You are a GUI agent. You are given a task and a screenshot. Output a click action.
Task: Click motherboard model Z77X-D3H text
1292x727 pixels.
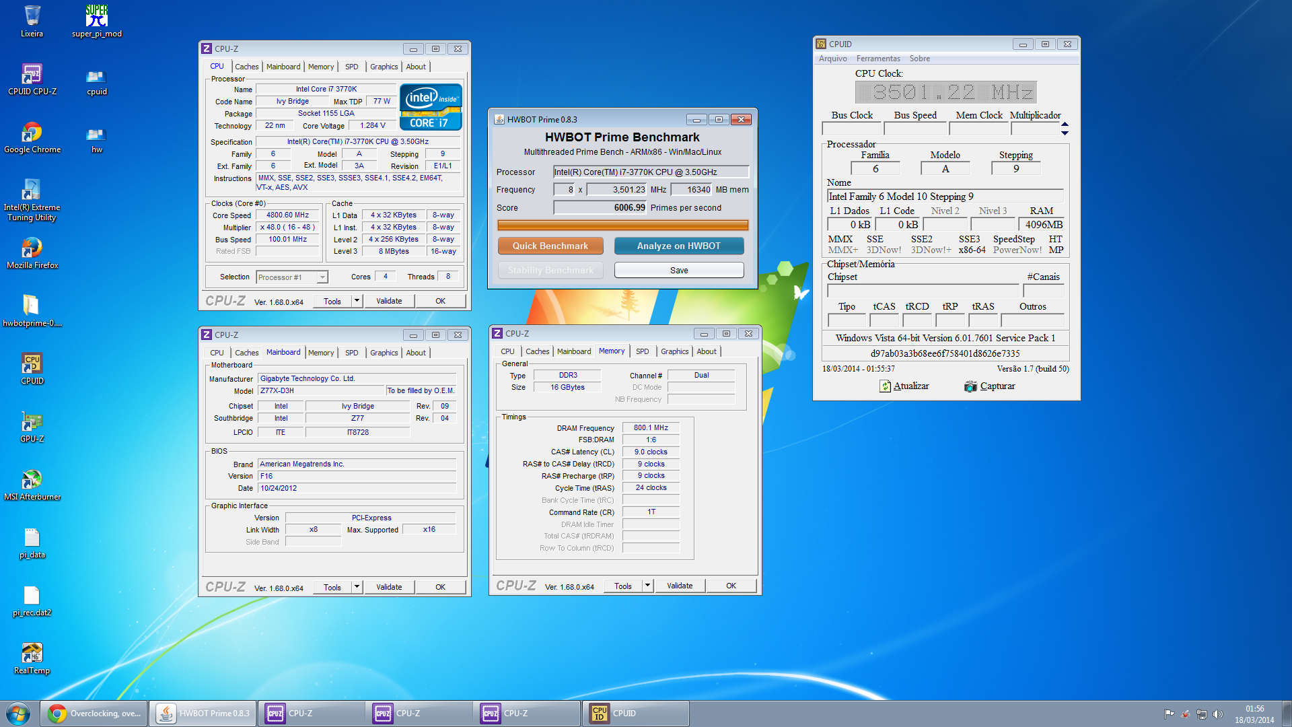(320, 391)
